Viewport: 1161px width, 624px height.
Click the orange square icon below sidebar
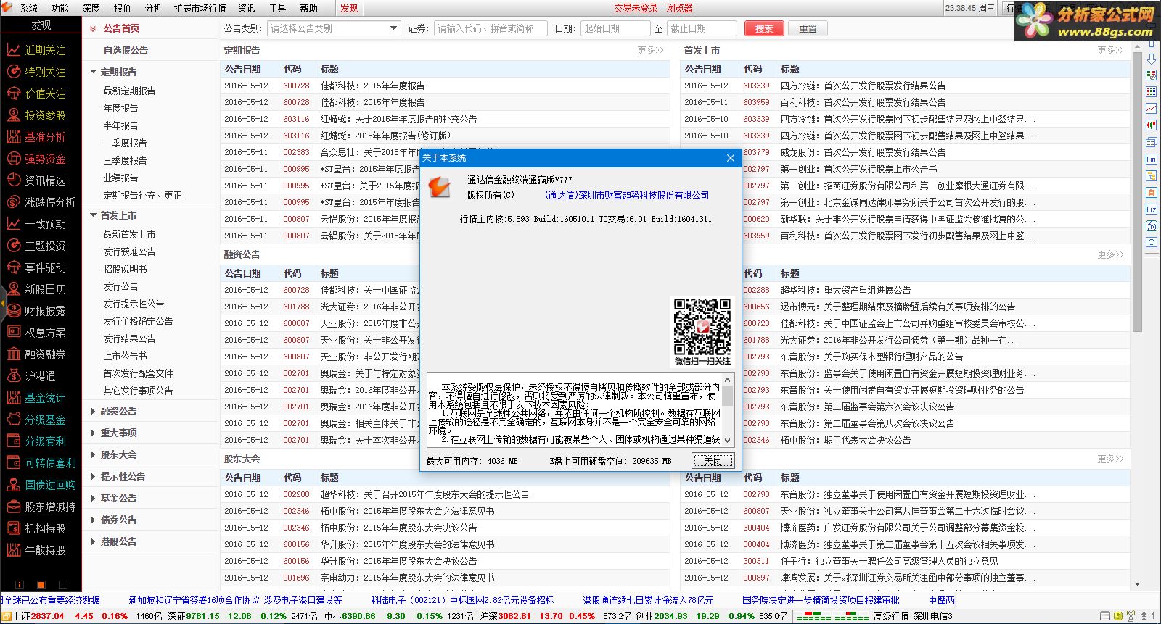coord(41,584)
